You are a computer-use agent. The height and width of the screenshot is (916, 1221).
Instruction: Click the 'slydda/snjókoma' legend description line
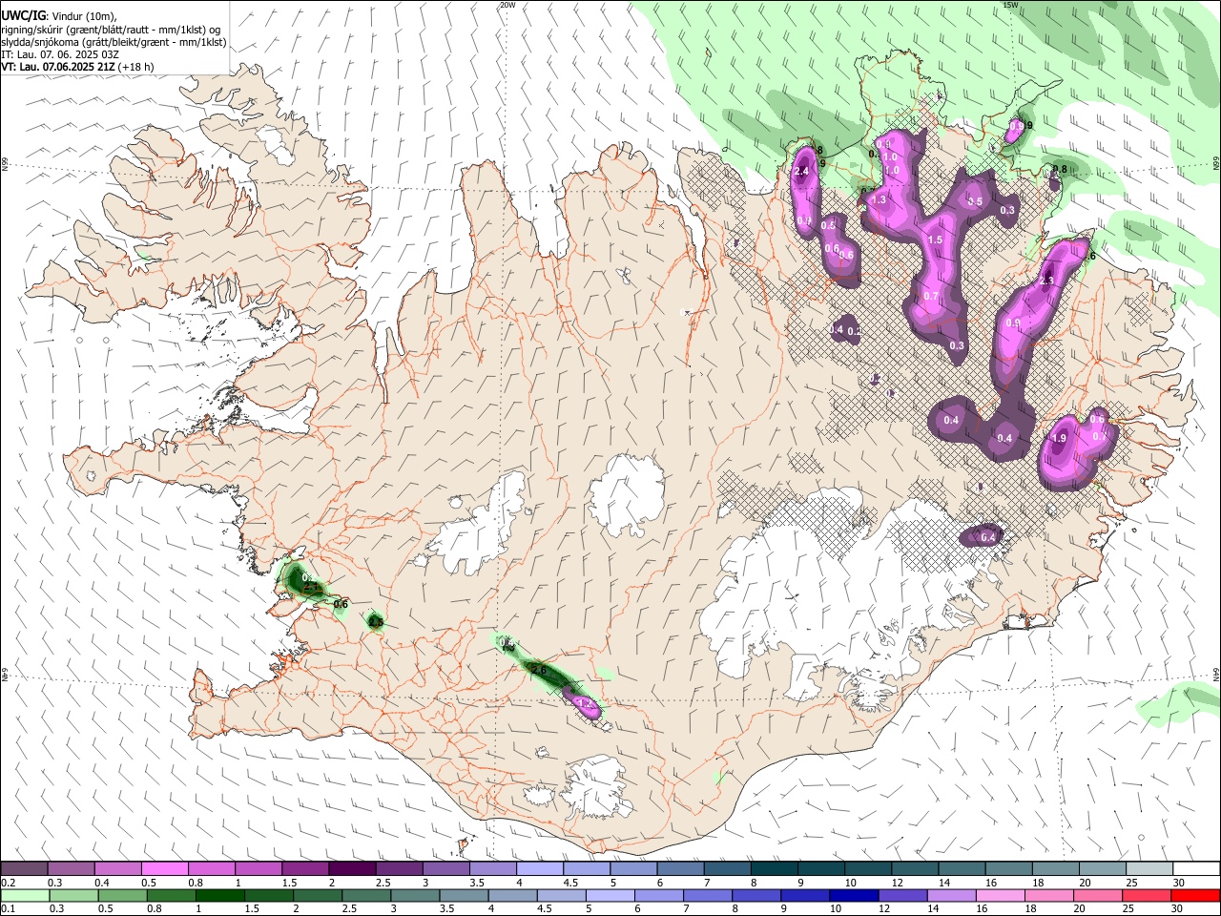click(114, 42)
